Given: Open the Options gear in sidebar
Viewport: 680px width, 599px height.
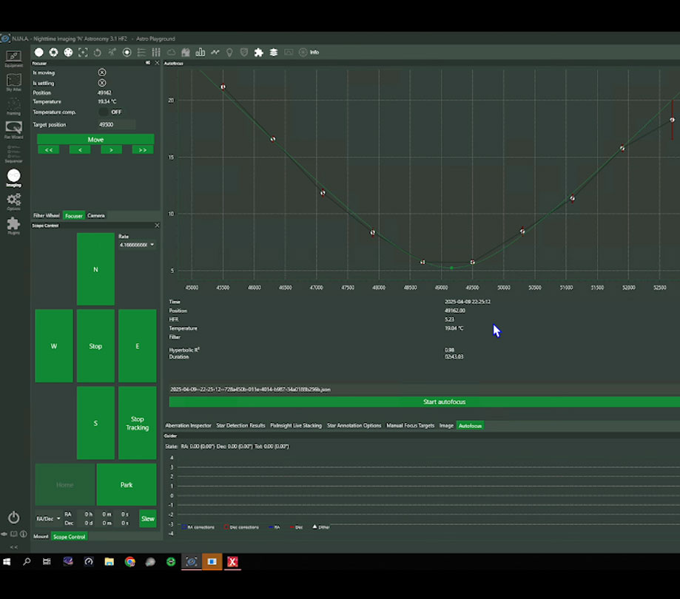Looking at the screenshot, I should pyautogui.click(x=13, y=202).
